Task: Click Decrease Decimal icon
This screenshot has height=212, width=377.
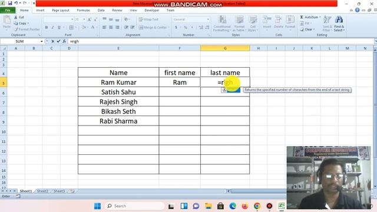Action: [x=207, y=28]
